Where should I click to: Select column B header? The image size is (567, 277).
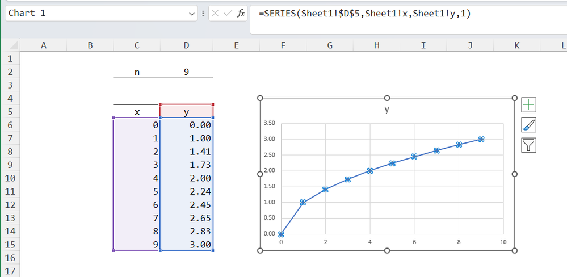click(x=90, y=45)
